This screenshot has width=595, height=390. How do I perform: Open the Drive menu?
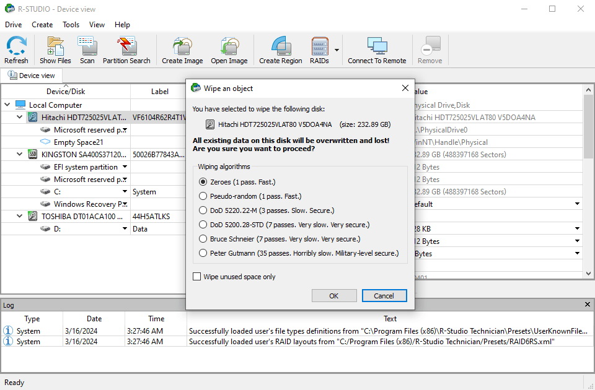pos(13,25)
